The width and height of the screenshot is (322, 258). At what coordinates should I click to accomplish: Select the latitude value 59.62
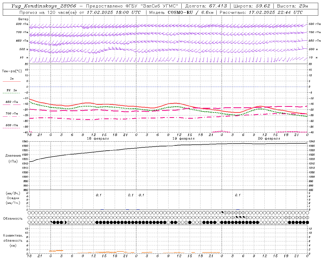(263, 6)
